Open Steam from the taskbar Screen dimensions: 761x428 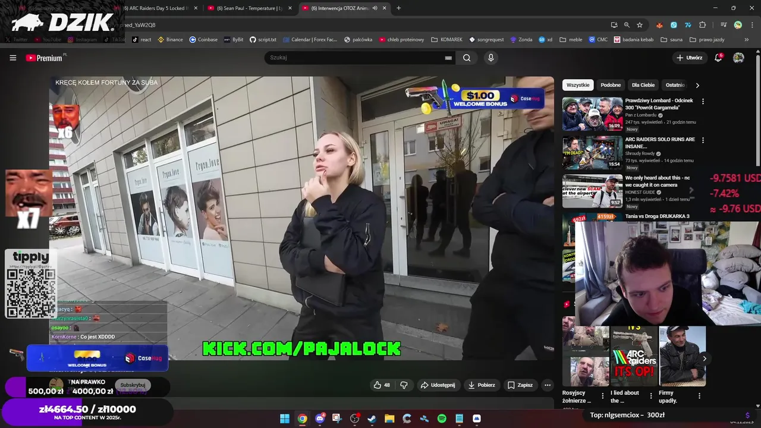pos(372,418)
